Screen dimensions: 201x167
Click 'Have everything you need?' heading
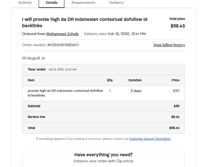[x=103, y=155]
